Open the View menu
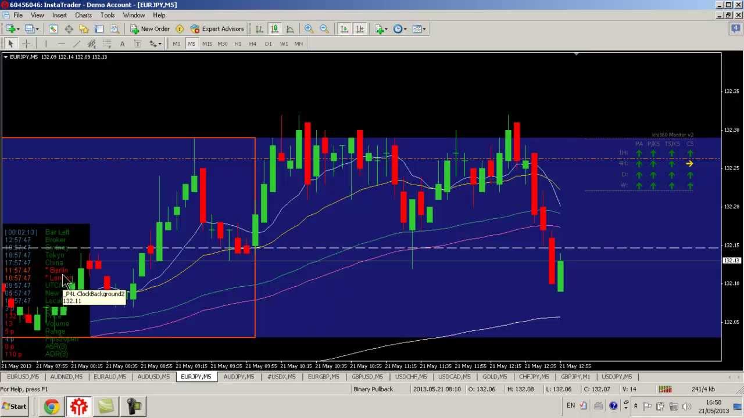 (x=37, y=15)
